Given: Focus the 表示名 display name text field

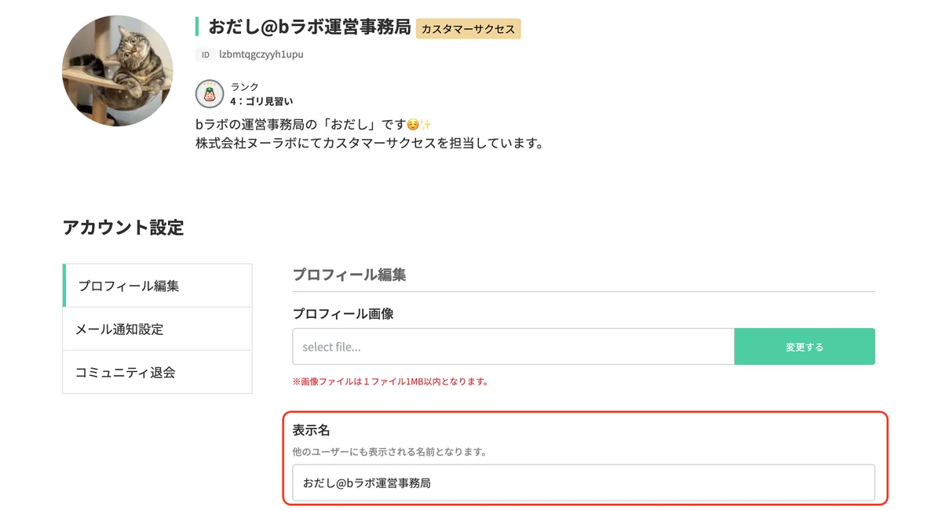Looking at the screenshot, I should point(582,483).
